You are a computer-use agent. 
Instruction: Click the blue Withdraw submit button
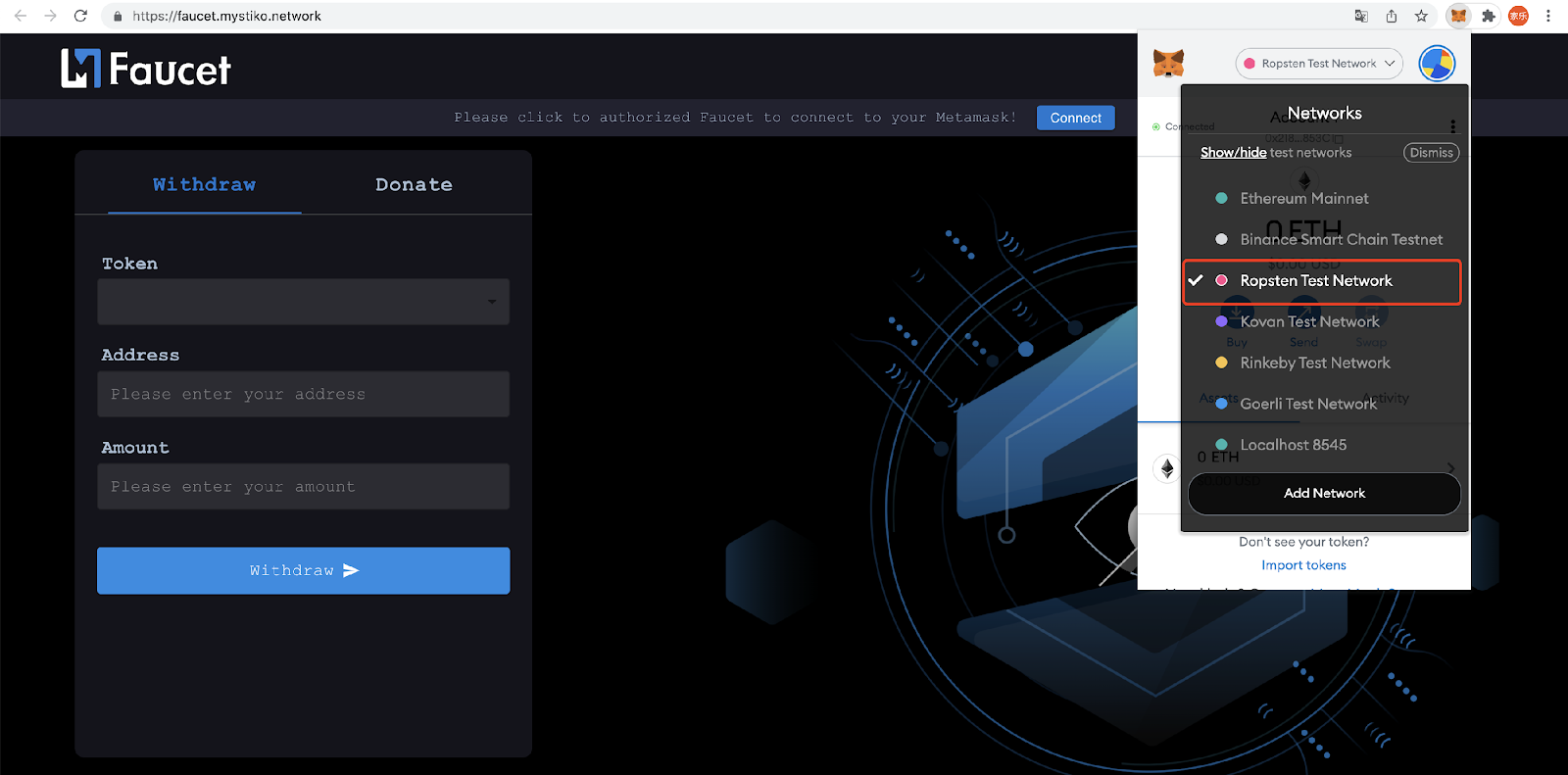click(303, 570)
